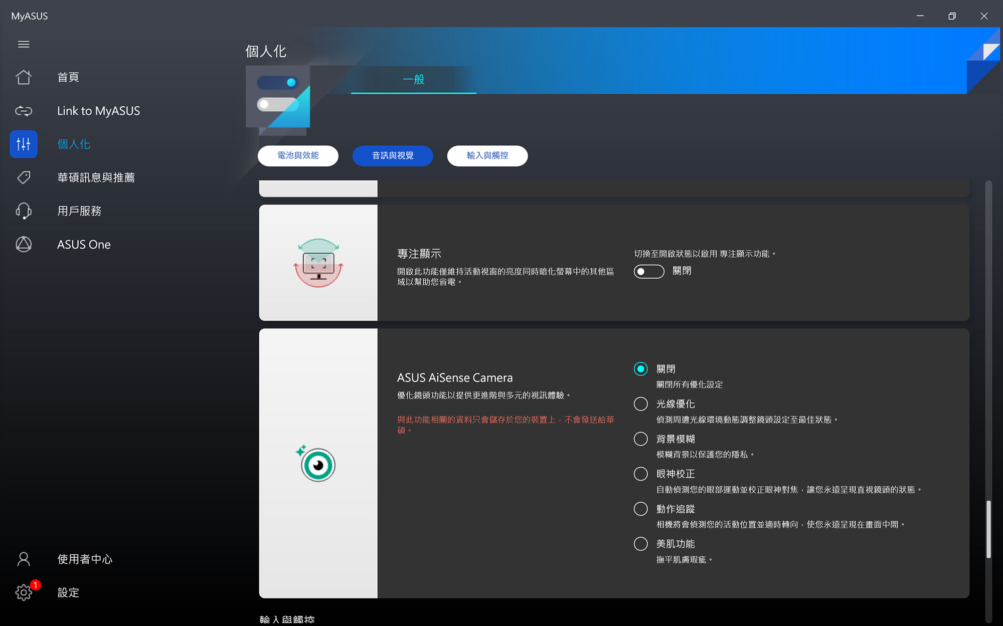Click the Home house icon
1003x626 pixels.
pos(24,77)
